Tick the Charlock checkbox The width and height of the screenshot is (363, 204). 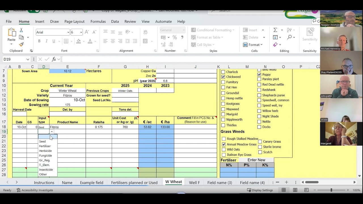223,72
